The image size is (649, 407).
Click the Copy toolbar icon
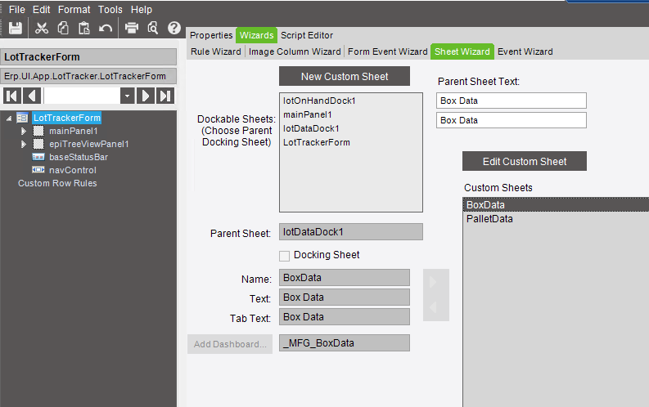click(63, 28)
